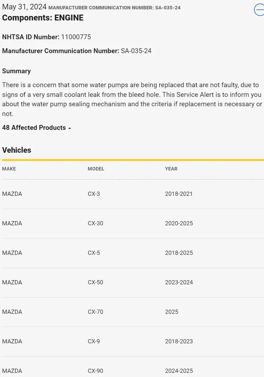Select the CX-5 model cell
This screenshot has height=377, width=264.
click(x=94, y=253)
